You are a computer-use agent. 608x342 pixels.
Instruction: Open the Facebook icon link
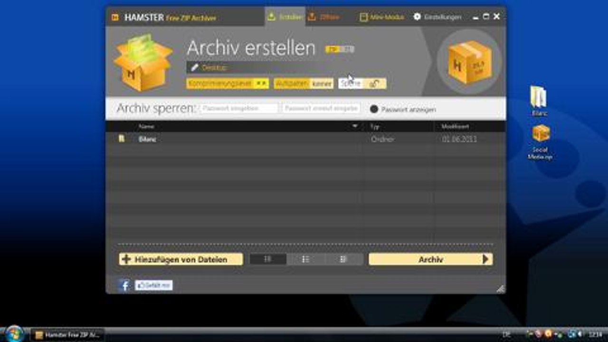click(124, 285)
